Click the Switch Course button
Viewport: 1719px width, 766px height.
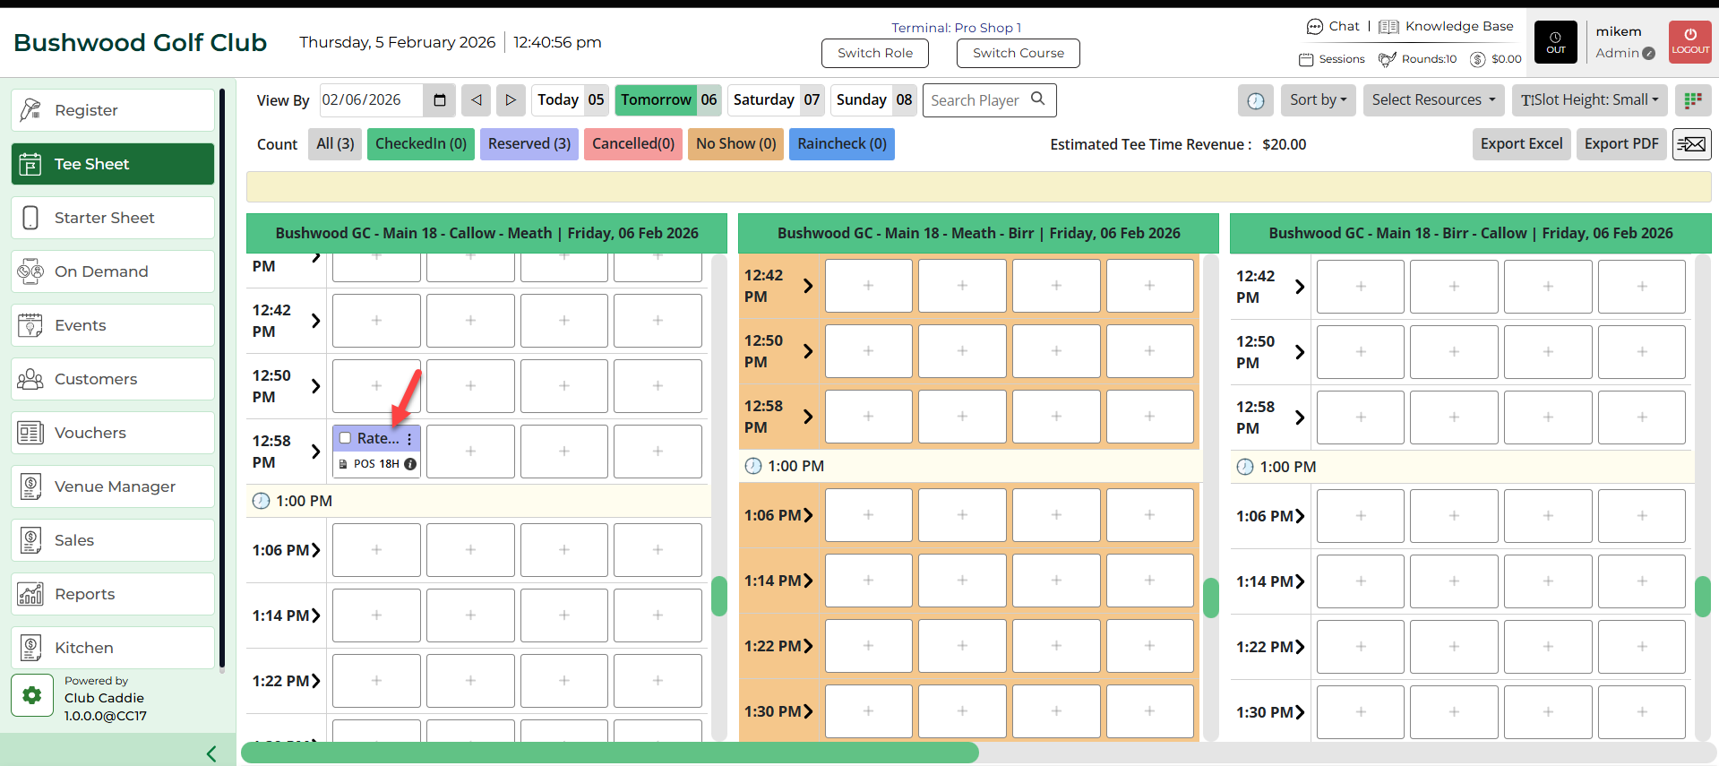[x=1019, y=53]
